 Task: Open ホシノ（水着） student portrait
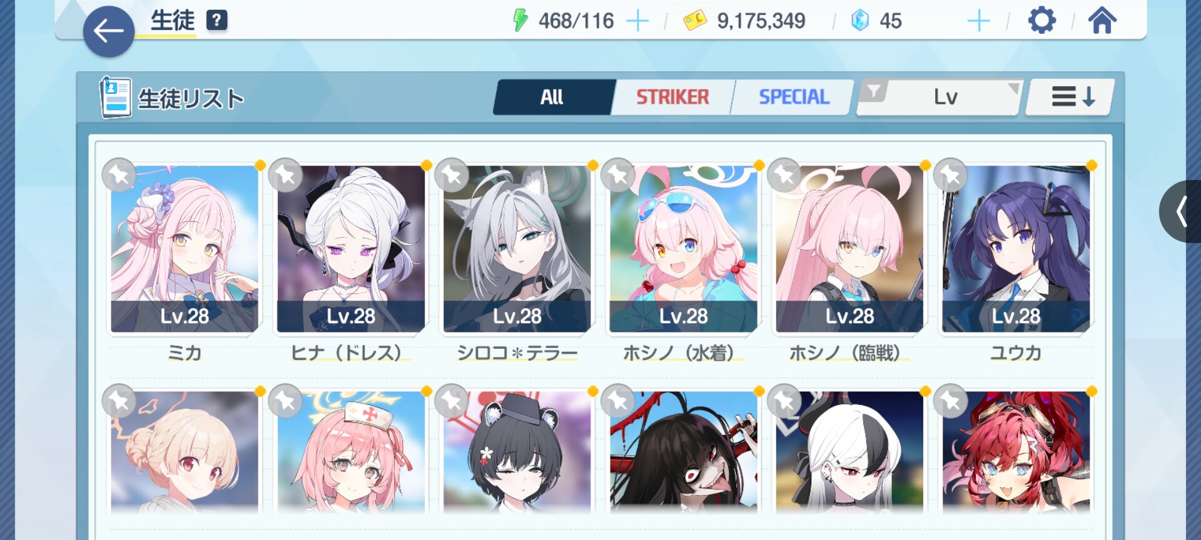pyautogui.click(x=683, y=248)
